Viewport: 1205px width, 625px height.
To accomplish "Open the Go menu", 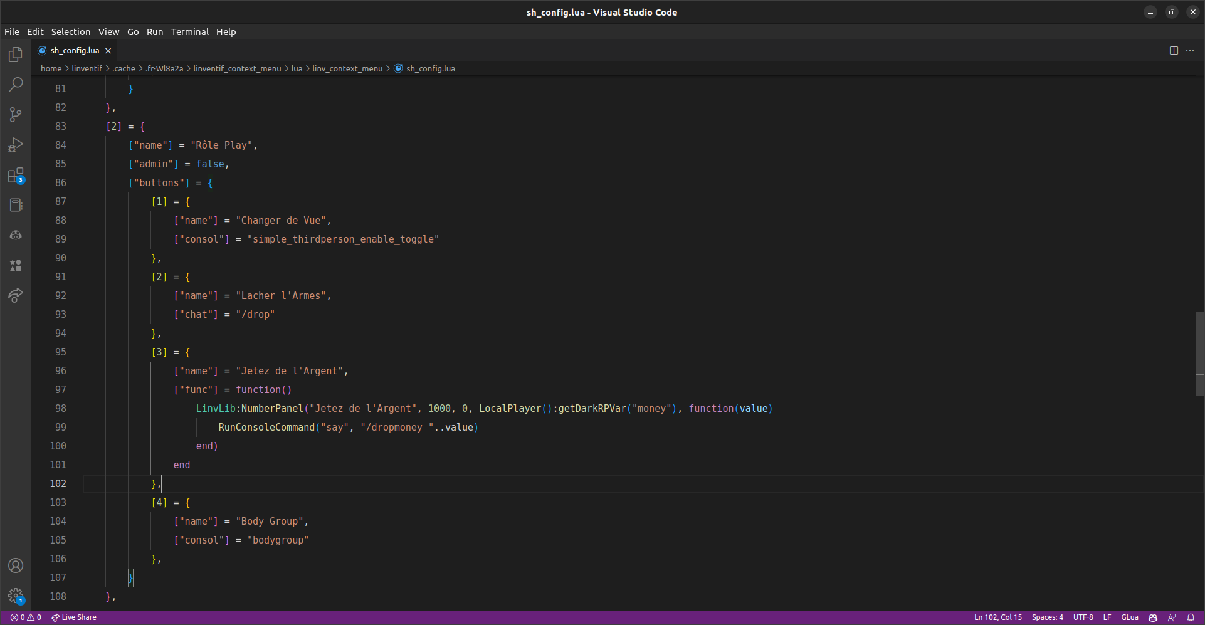I will click(133, 32).
